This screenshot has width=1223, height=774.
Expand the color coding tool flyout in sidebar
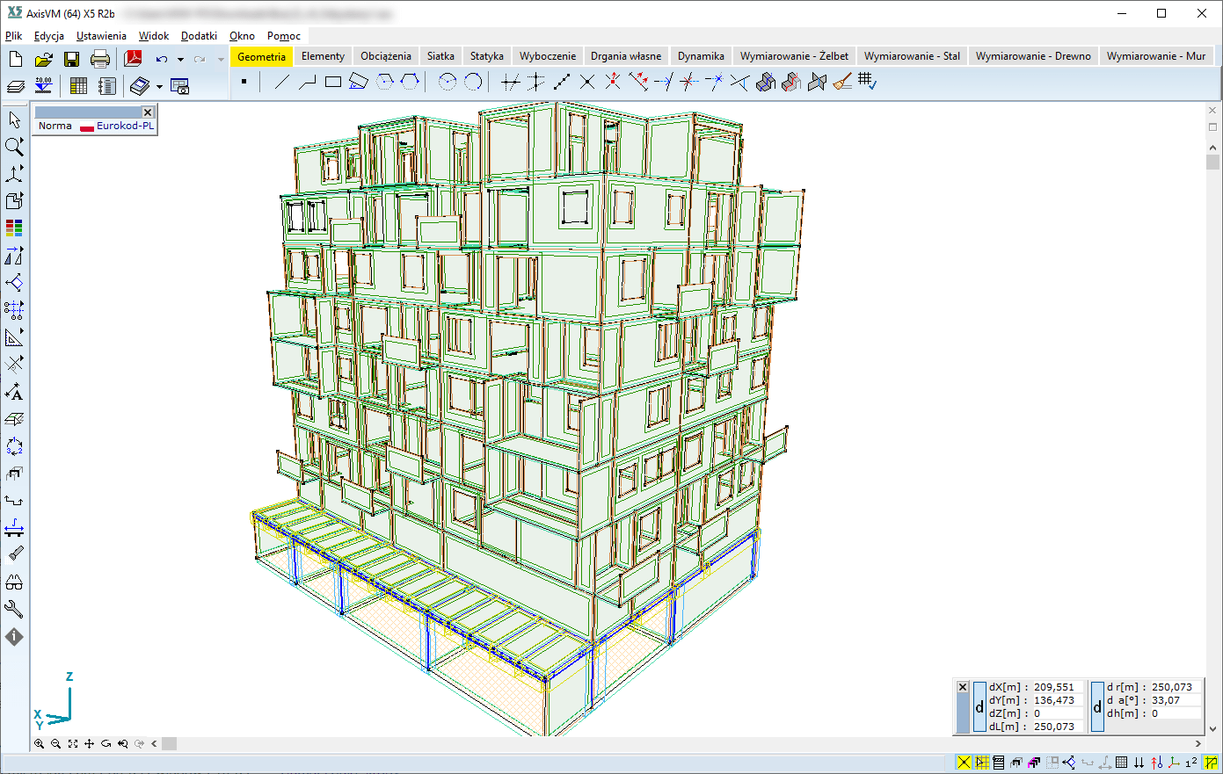click(14, 228)
